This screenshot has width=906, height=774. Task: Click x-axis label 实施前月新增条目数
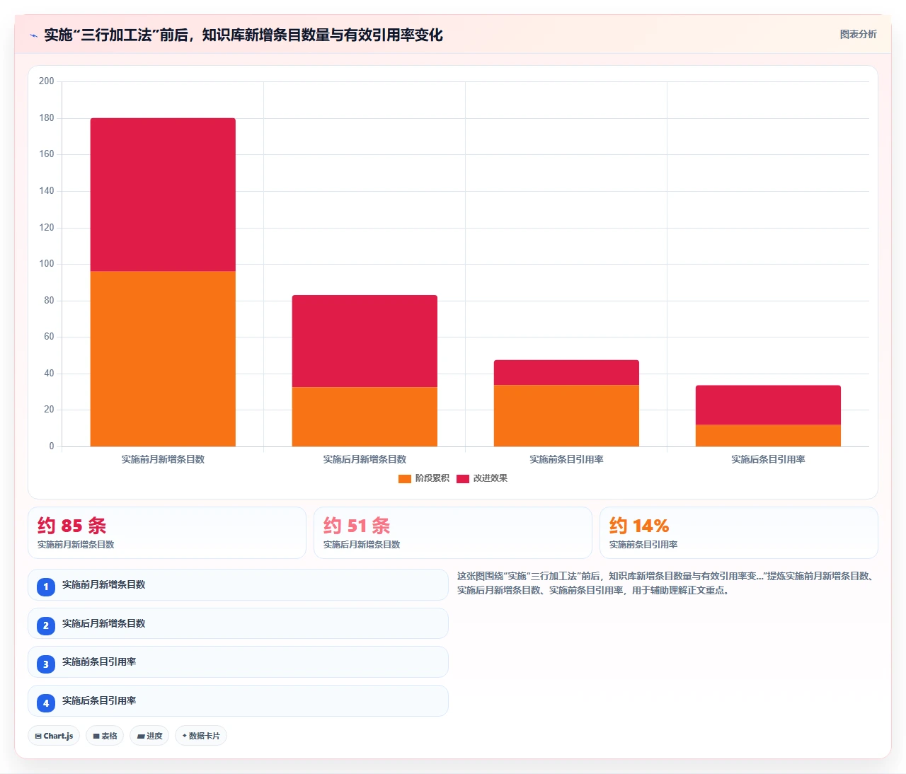pos(163,459)
